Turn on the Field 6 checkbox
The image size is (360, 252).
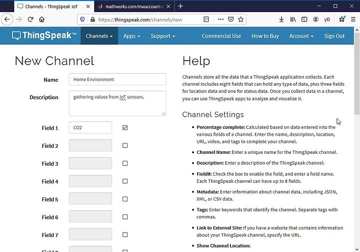[x=125, y=217]
